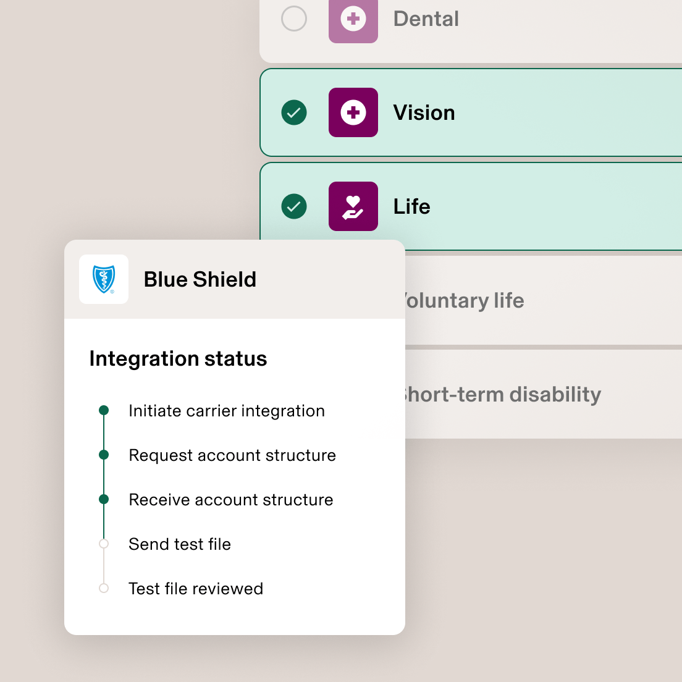The height and width of the screenshot is (682, 682).
Task: Select the Life heart-in-hand icon
Action: [353, 206]
